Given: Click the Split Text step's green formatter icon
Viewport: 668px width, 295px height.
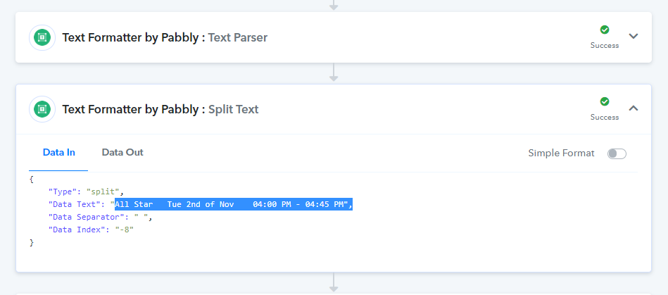Looking at the screenshot, I should [42, 109].
